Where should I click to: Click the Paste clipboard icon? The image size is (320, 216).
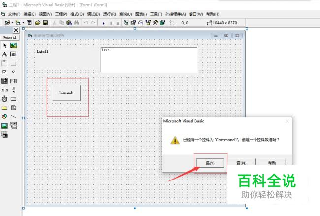click(x=69, y=23)
